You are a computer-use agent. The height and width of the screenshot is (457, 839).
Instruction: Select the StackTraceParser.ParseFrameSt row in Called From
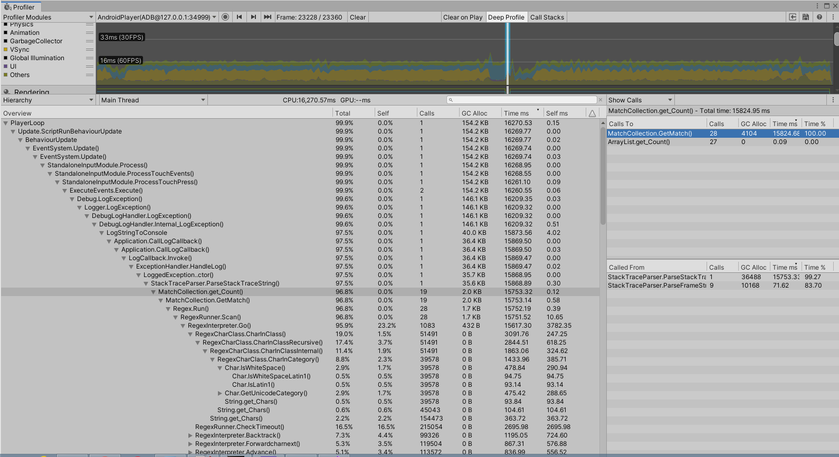coord(722,285)
